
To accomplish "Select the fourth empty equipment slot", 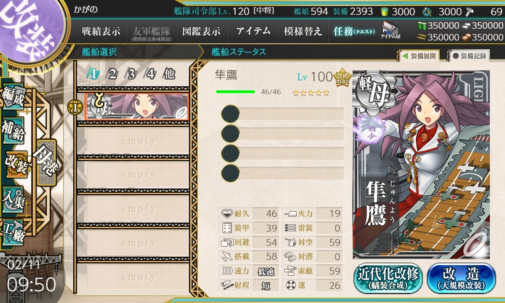I will click(x=282, y=172).
